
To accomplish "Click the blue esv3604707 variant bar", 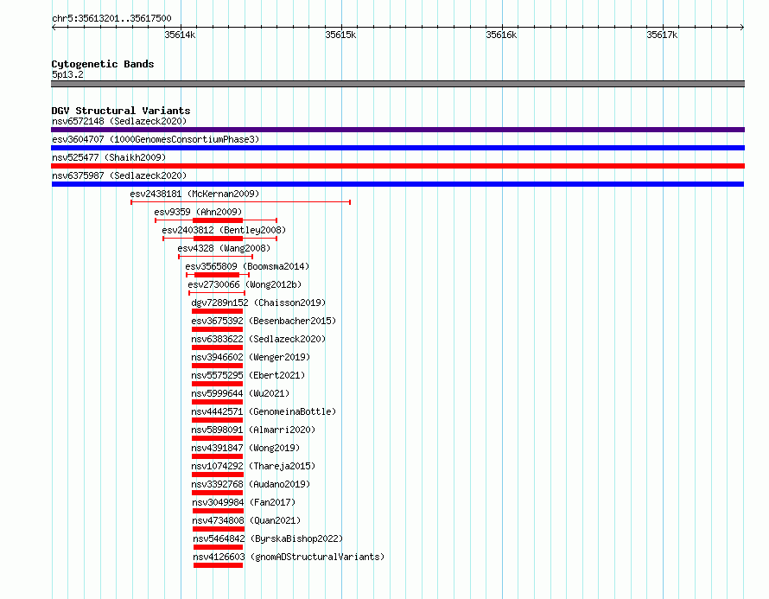I will pyautogui.click(x=397, y=148).
